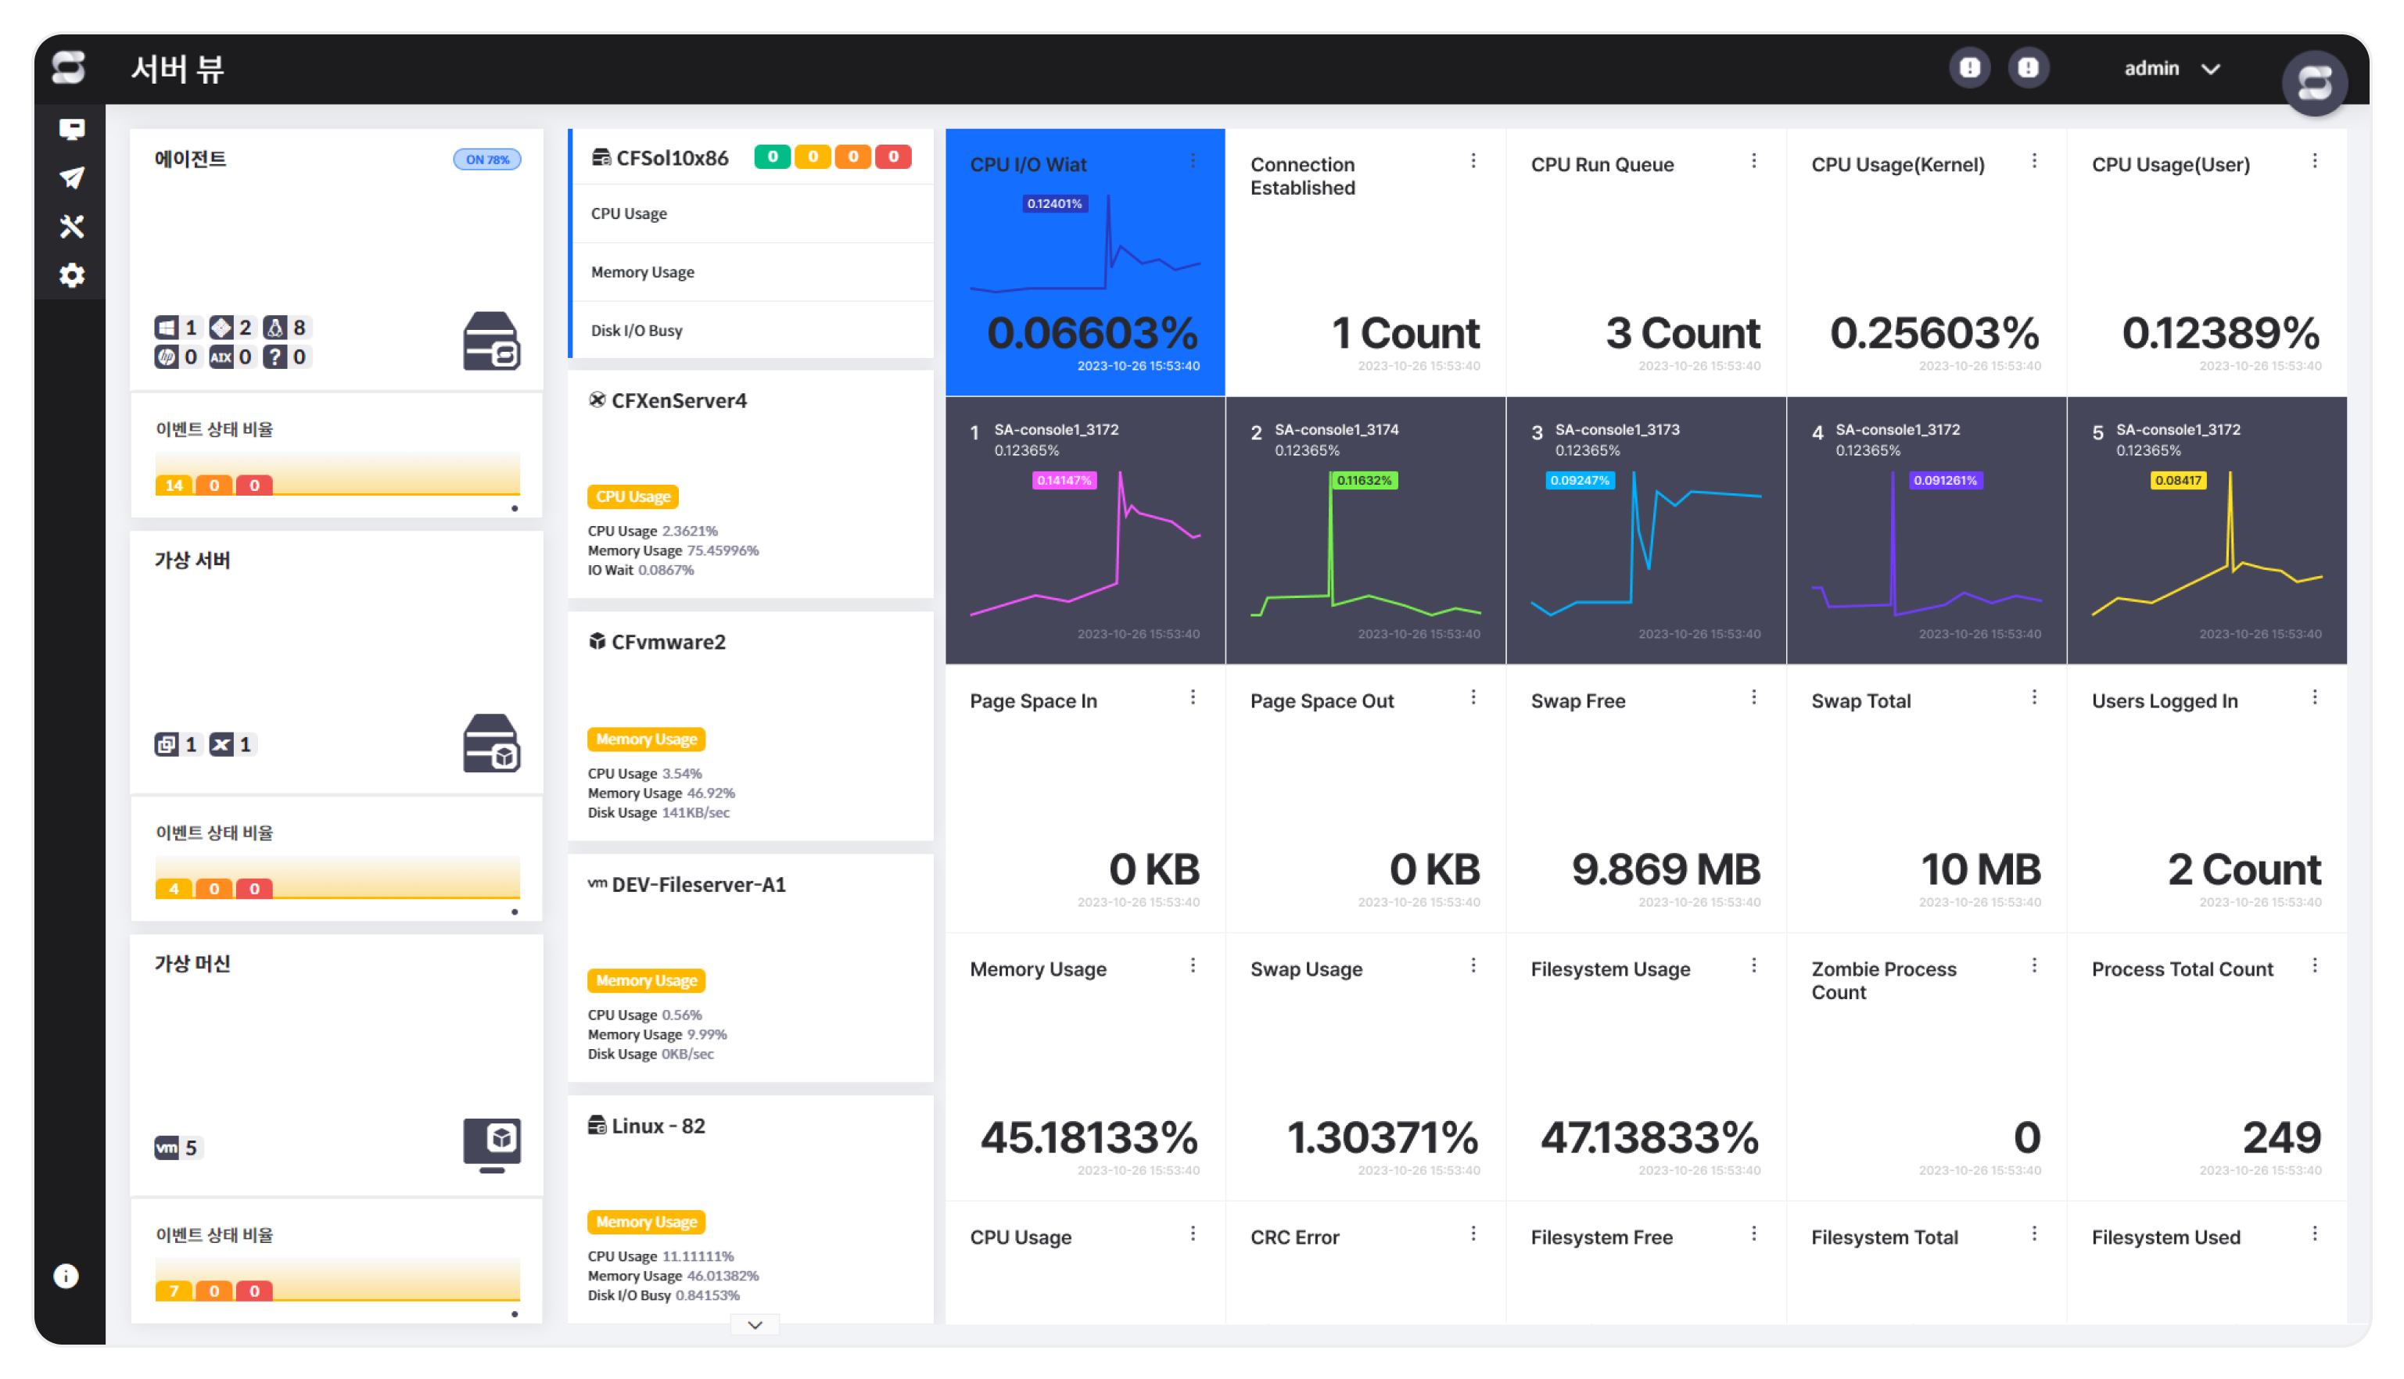
Task: Click the Linux agent count icon
Action: click(x=274, y=328)
